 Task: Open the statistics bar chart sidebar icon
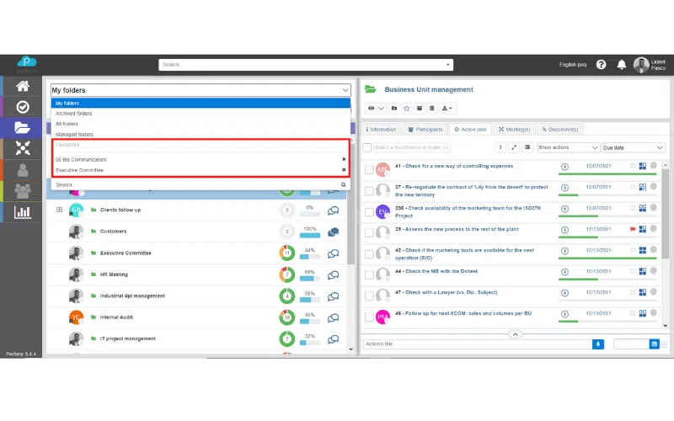click(23, 212)
